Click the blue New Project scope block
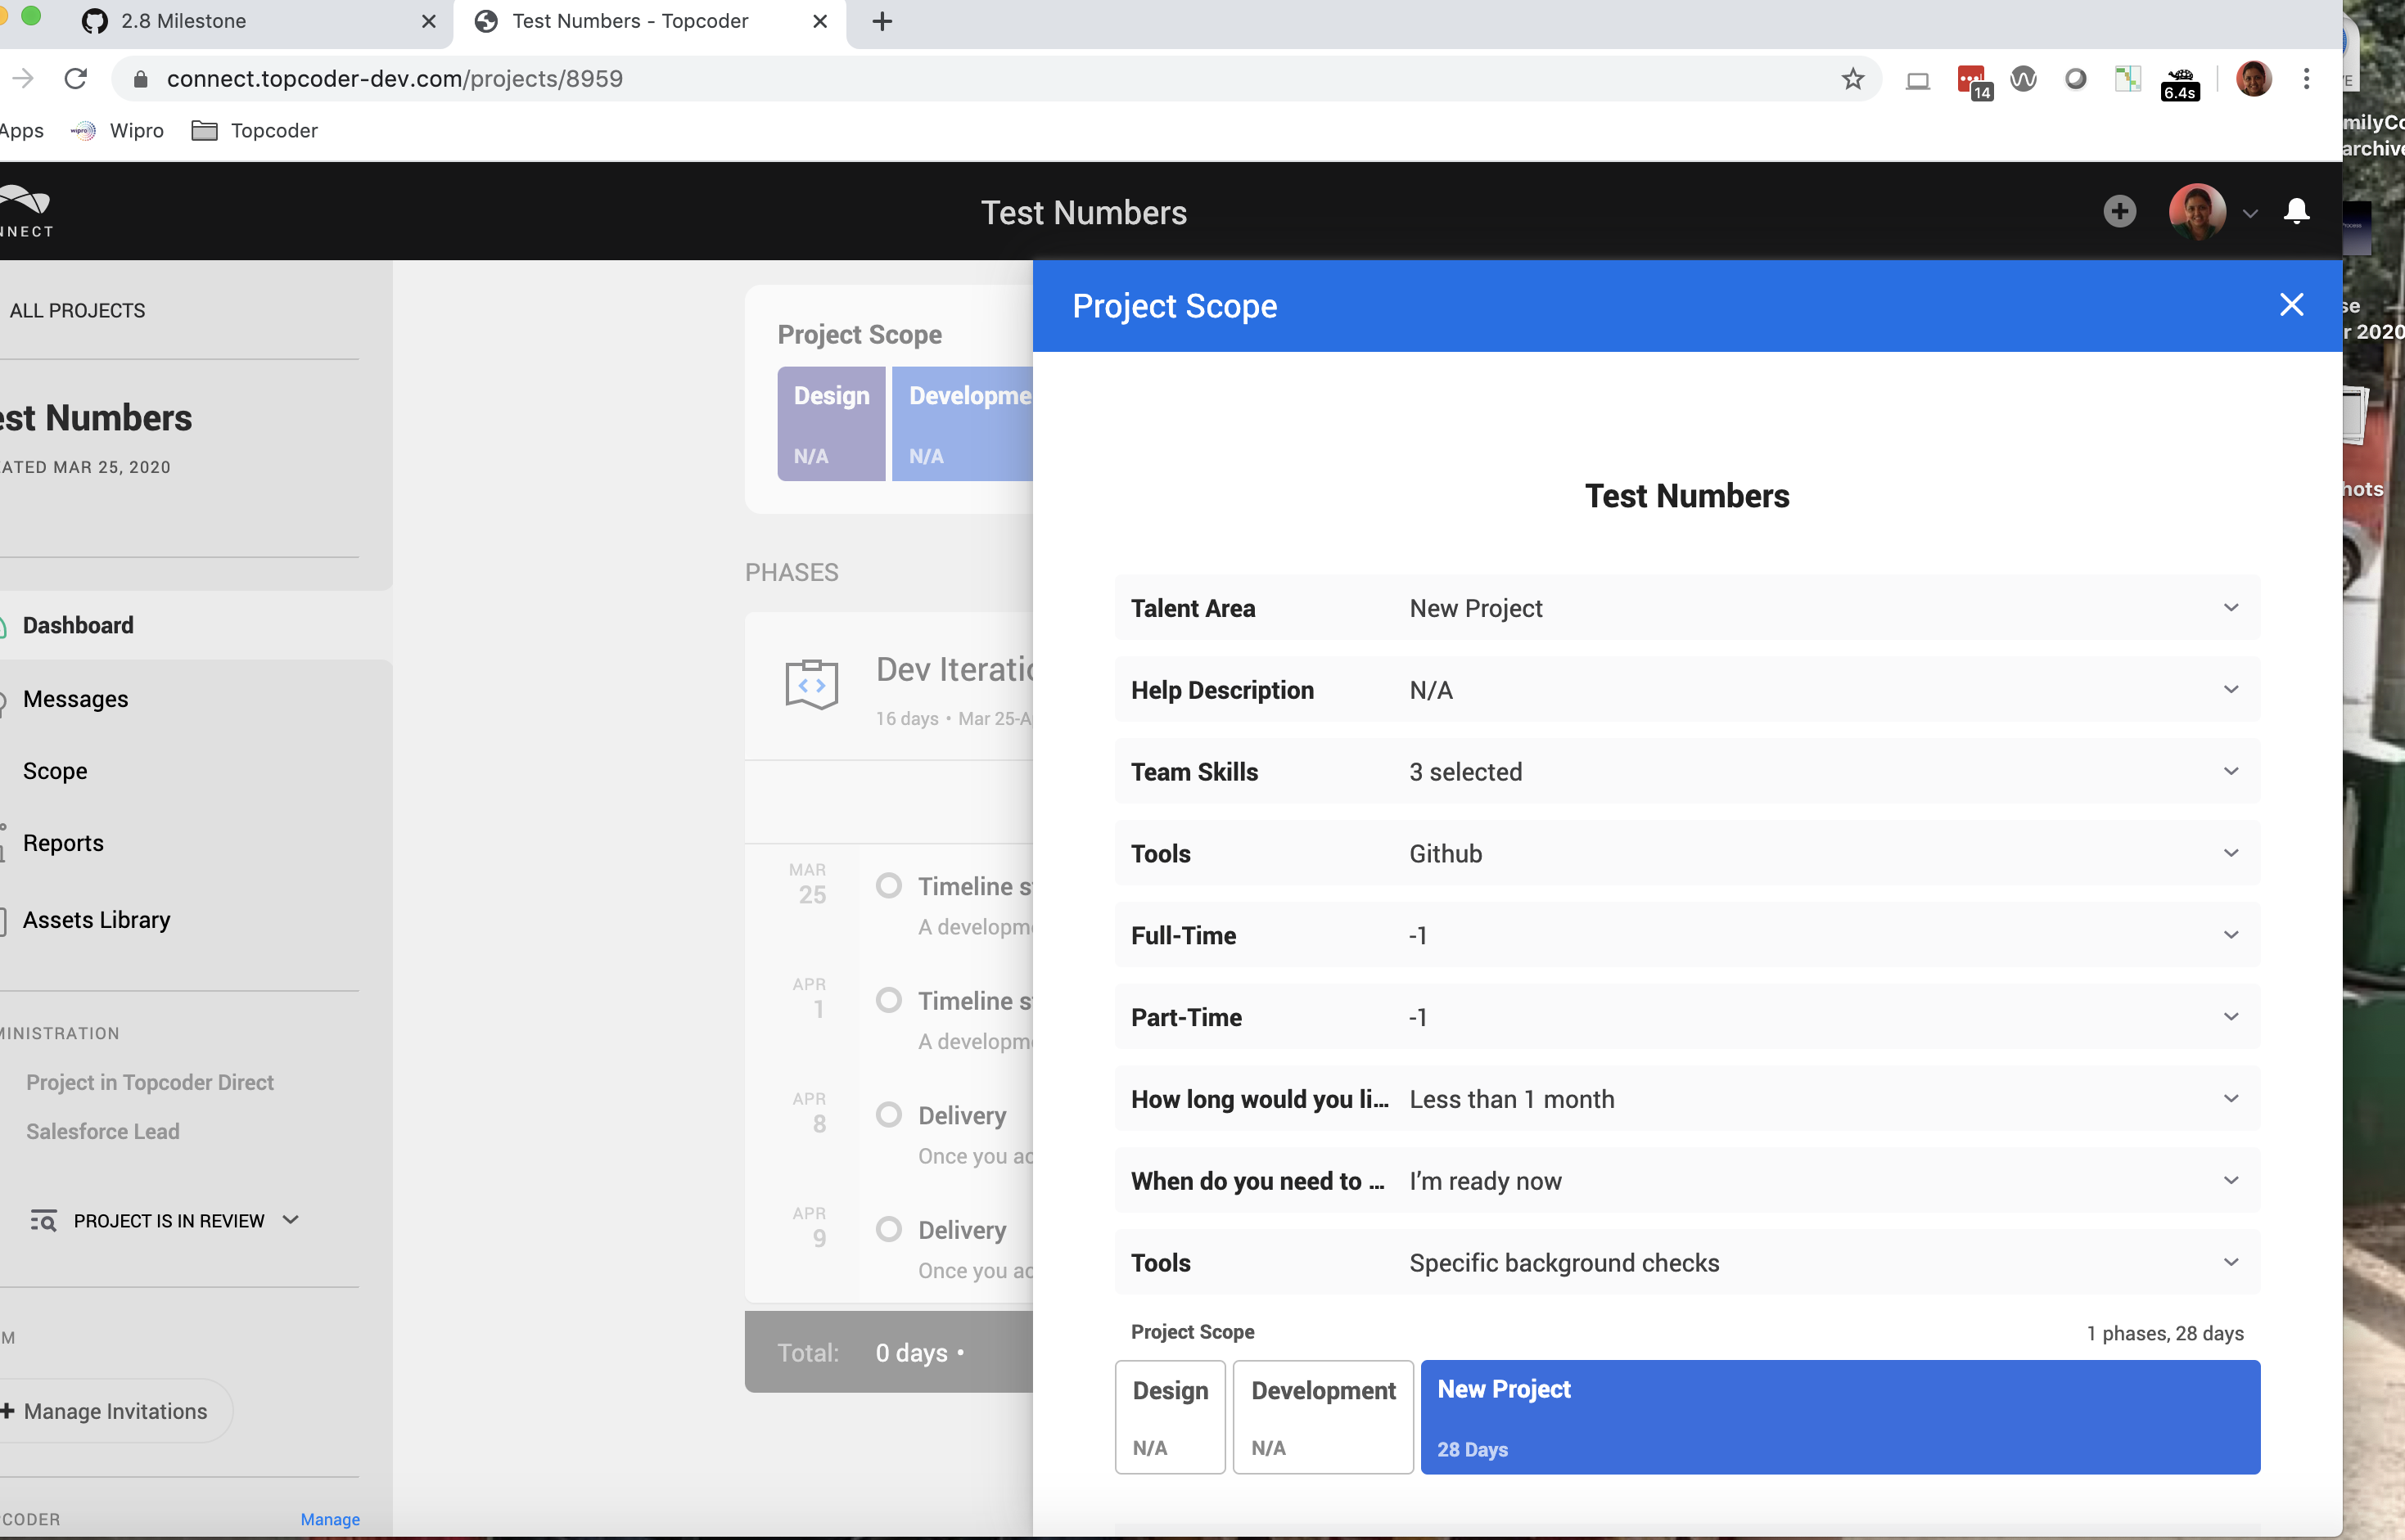The height and width of the screenshot is (1540, 2405). coord(1839,1417)
